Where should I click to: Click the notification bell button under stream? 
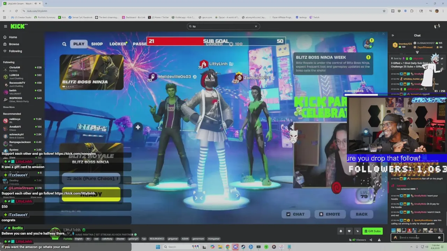point(341,231)
